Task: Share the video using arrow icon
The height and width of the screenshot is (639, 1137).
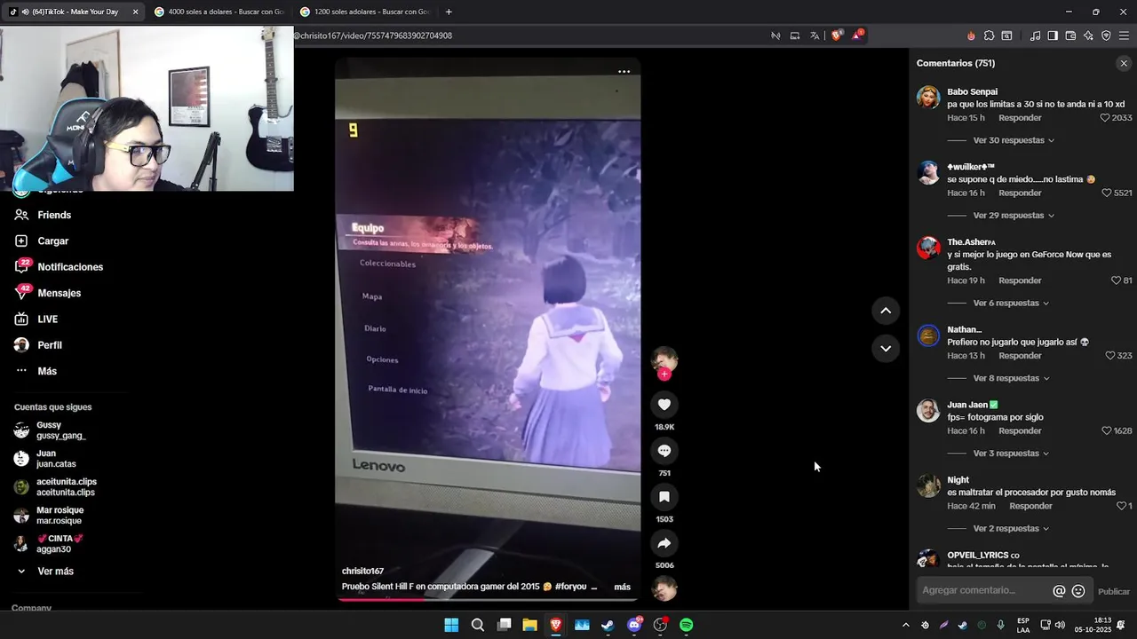Action: click(664, 543)
